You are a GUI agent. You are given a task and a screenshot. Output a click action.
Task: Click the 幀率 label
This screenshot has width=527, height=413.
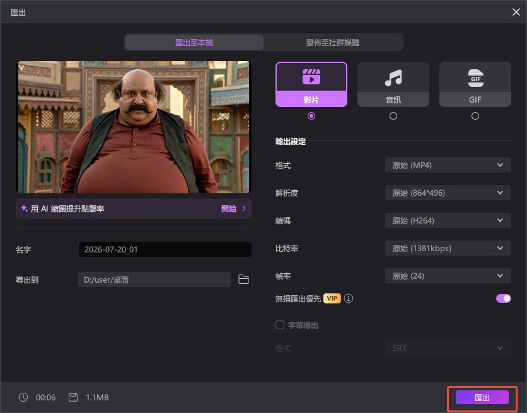(283, 276)
